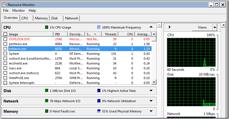The height and width of the screenshot is (119, 229).
Task: Check the OUTLOOK.EXE process checkbox
Action: pos(5,39)
